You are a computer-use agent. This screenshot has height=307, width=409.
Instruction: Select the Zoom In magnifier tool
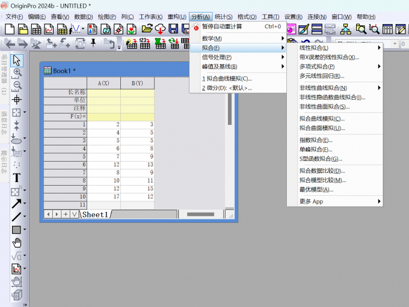[17, 73]
